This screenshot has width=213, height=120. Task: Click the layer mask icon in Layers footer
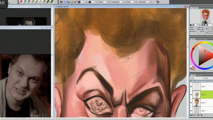tap(198, 115)
